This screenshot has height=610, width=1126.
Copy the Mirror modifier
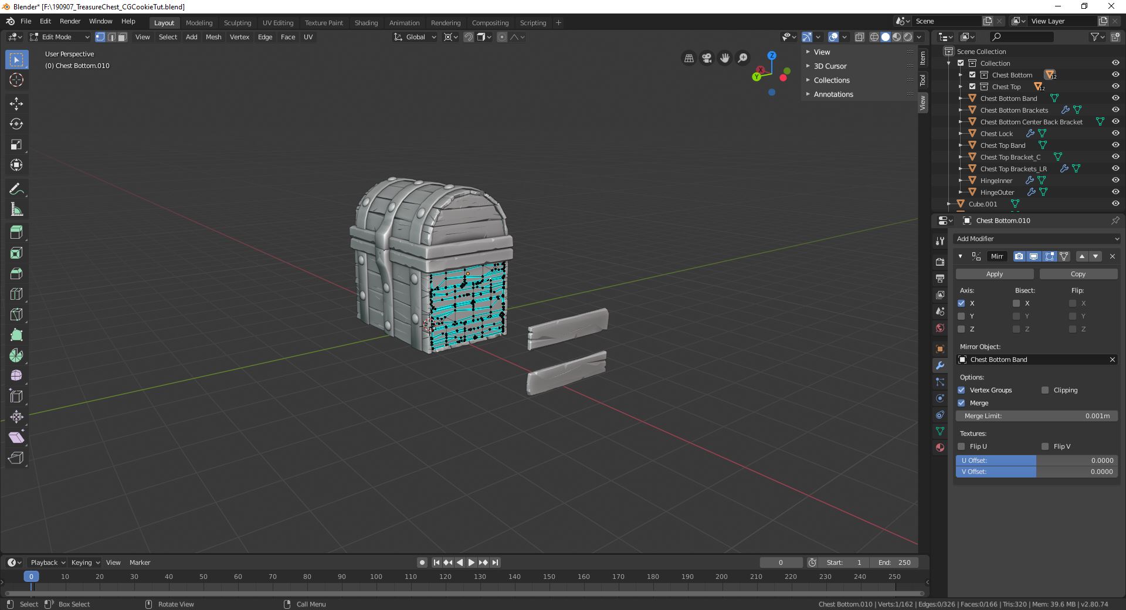(1078, 274)
